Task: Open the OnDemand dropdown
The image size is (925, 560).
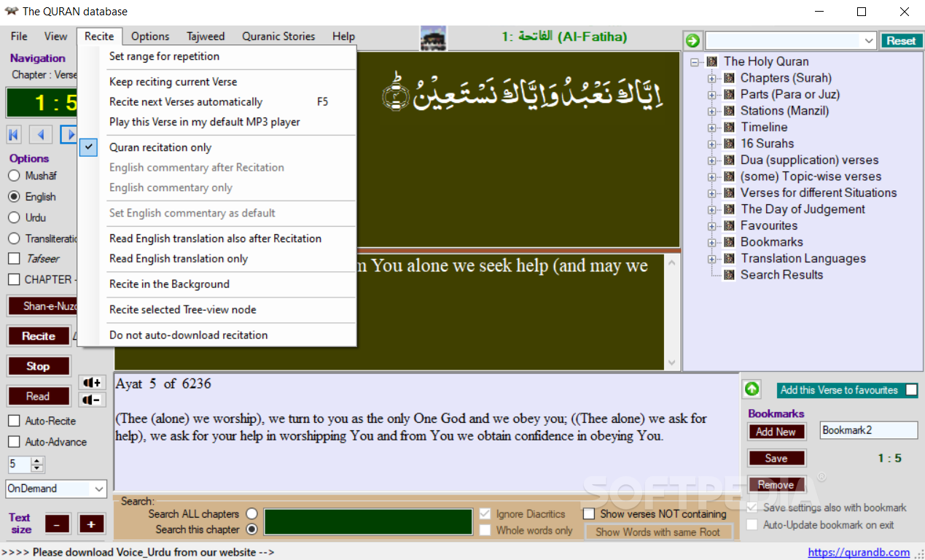Action: 99,489
